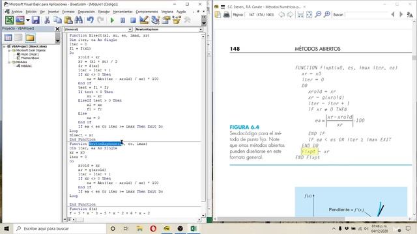The image size is (417, 234).
Task: Open Find with the binoculars icon
Action: [x=79, y=20]
